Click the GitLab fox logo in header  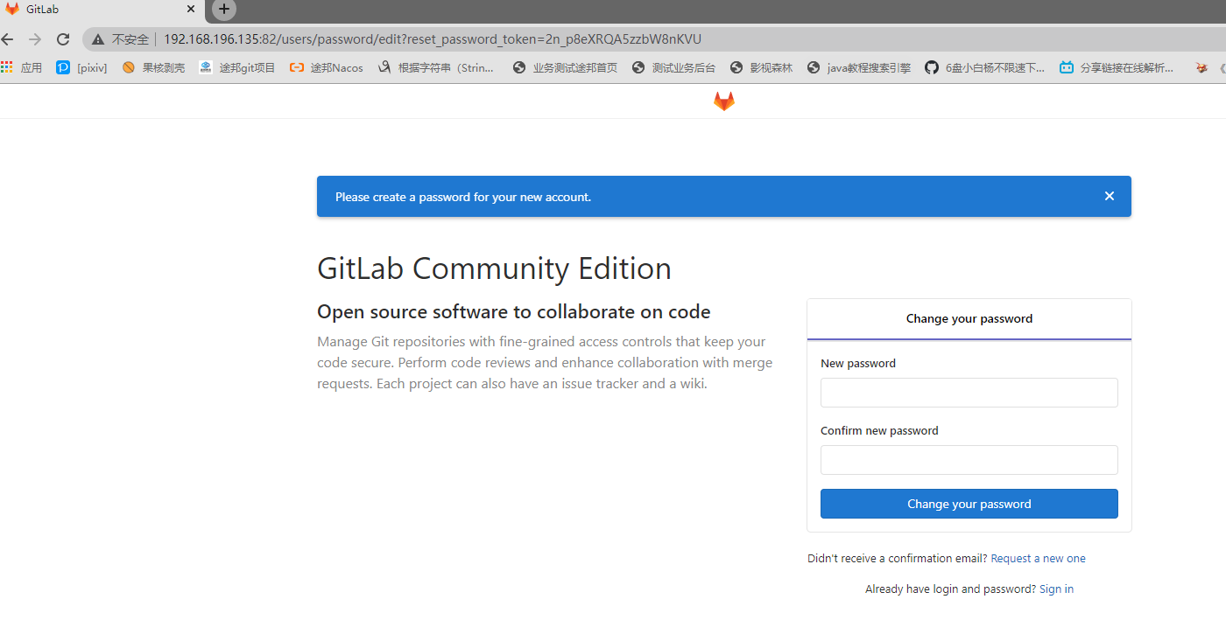click(723, 101)
